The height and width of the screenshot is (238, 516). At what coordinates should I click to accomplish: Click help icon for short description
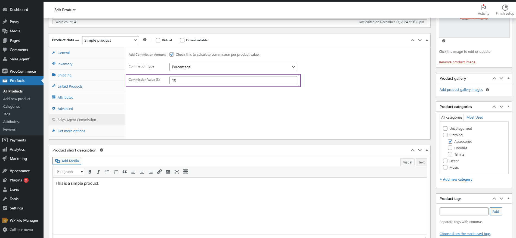coord(101,150)
